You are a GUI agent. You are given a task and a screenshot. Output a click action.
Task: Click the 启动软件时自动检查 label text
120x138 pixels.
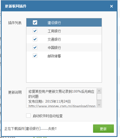[x=48, y=116]
